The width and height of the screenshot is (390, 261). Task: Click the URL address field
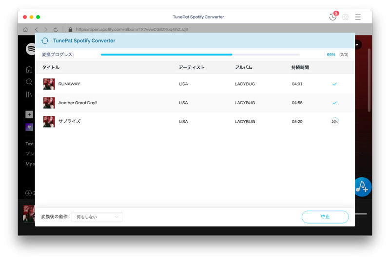pos(132,30)
